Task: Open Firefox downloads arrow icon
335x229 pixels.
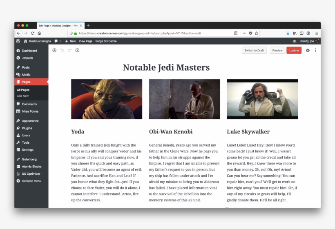Action: (x=288, y=33)
